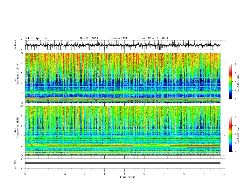The image size is (252, 195).
Task: Click the ch.3 flat black trace
Action: click(122, 163)
